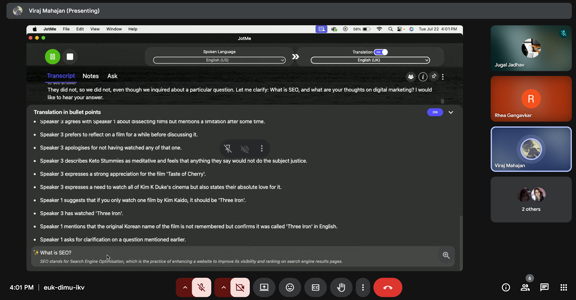
Task: Turn off the Translation switch
Action: [381, 52]
